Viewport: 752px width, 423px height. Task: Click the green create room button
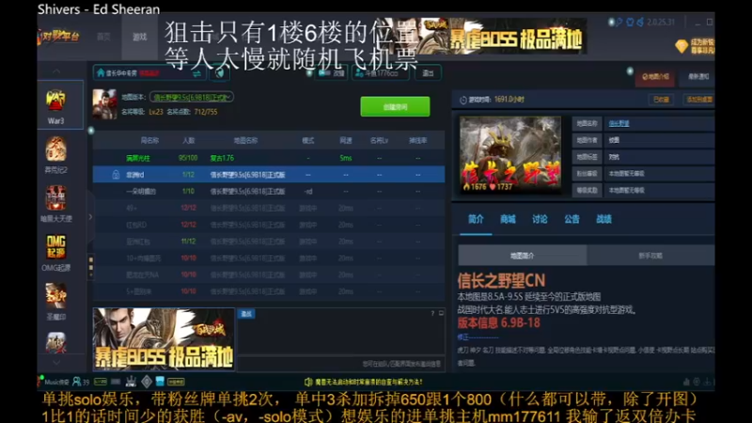395,106
